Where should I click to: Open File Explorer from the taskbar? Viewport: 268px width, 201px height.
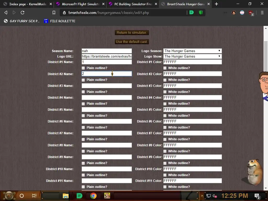(65, 196)
